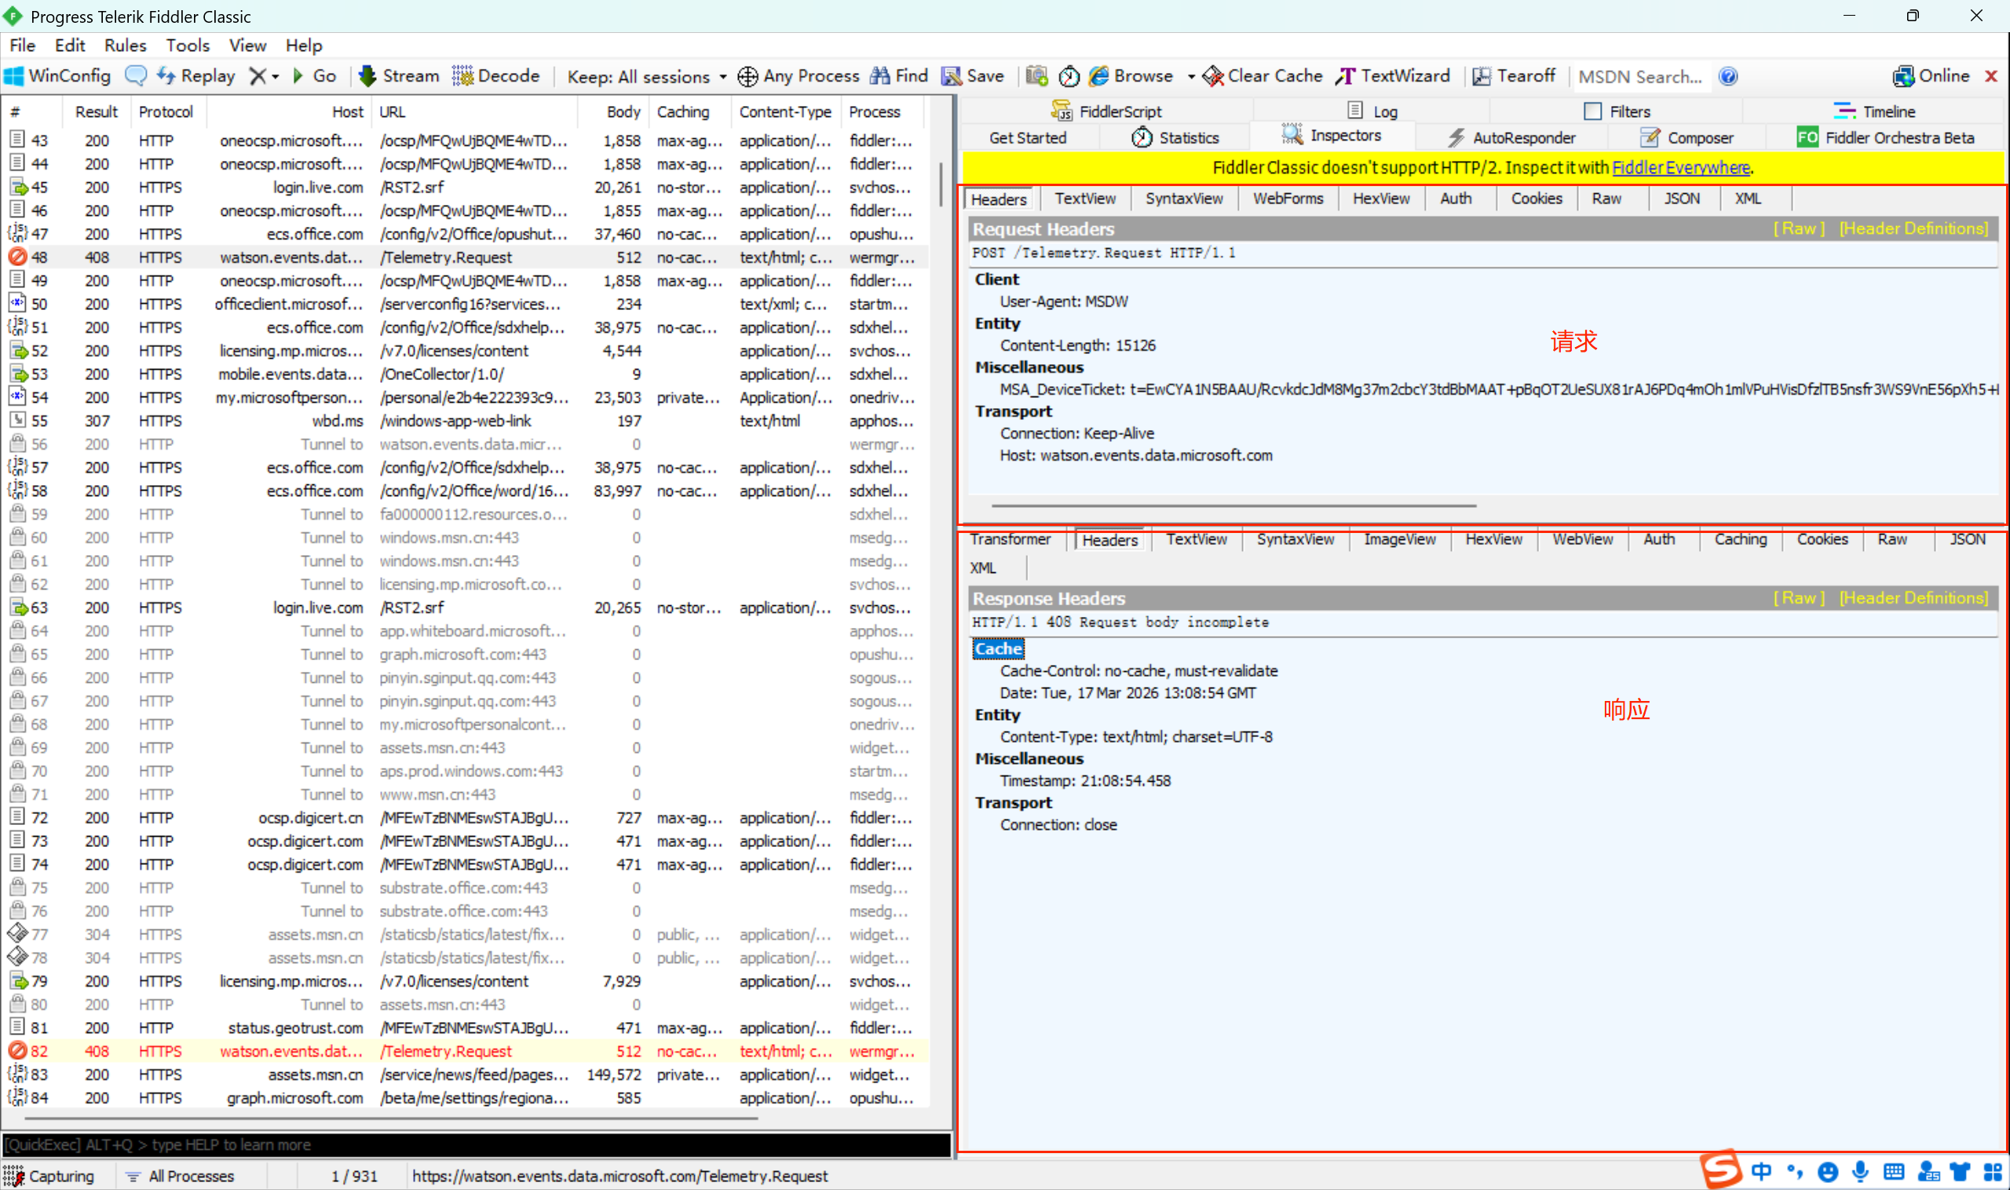Switch to the AutoResponder tab

[1512, 138]
